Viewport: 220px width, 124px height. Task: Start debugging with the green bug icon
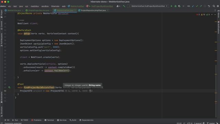175,6
